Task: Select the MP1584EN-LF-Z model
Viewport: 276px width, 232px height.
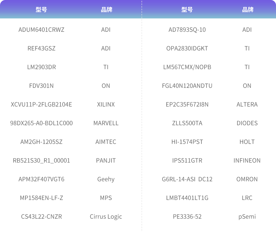Action: click(41, 198)
